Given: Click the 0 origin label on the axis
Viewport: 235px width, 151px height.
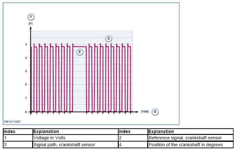Looking at the screenshot, I should click(26, 112).
